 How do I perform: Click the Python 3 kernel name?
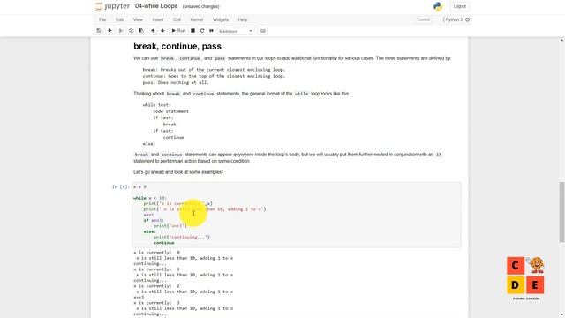454,19
